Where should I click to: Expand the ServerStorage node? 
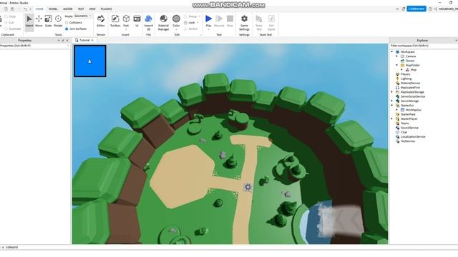(392, 101)
